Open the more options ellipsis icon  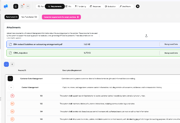click(x=28, y=6)
